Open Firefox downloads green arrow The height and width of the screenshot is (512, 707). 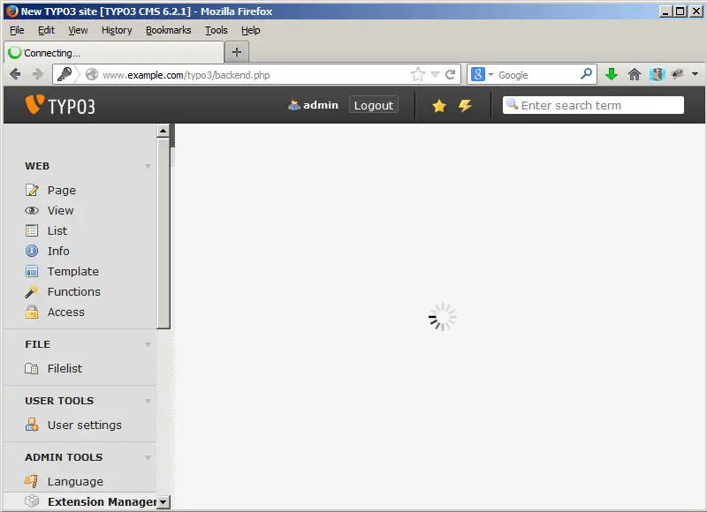click(612, 74)
